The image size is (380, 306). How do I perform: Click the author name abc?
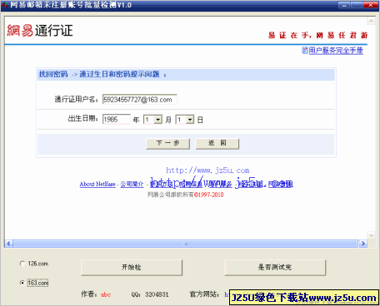click(106, 294)
